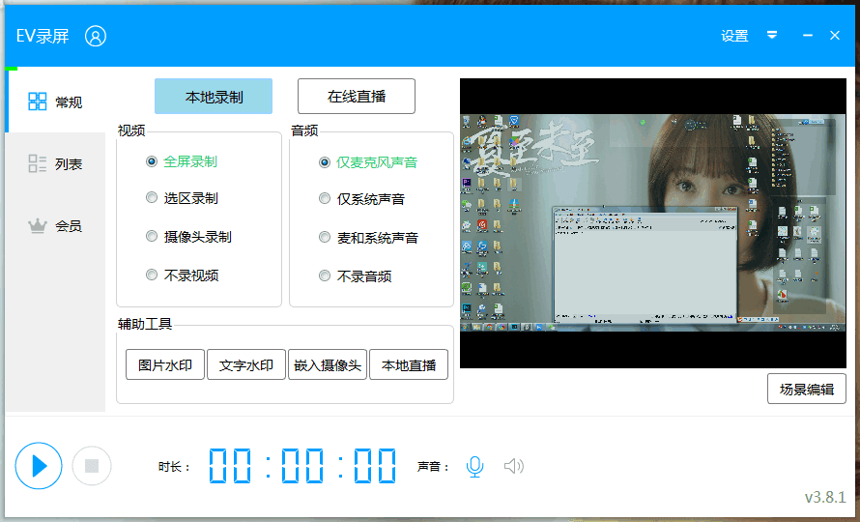Minimize the EV录屏 window
The width and height of the screenshot is (860, 522).
click(808, 36)
